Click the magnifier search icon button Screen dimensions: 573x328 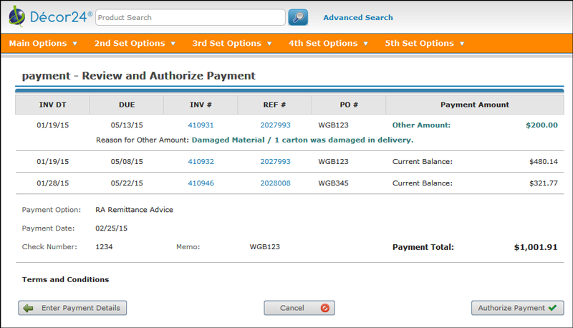click(x=298, y=17)
